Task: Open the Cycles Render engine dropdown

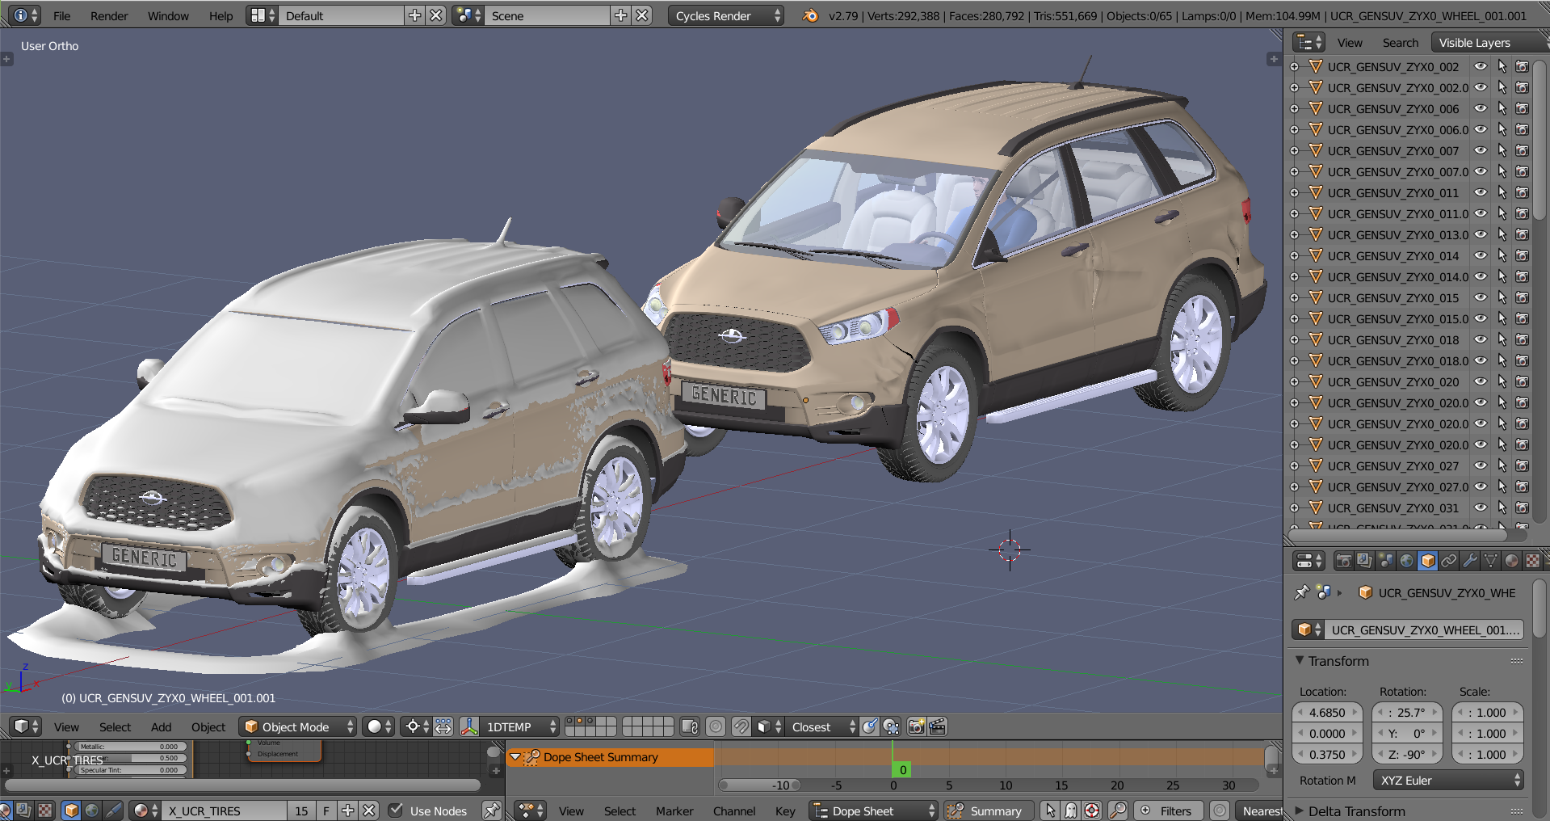Action: pyautogui.click(x=725, y=15)
